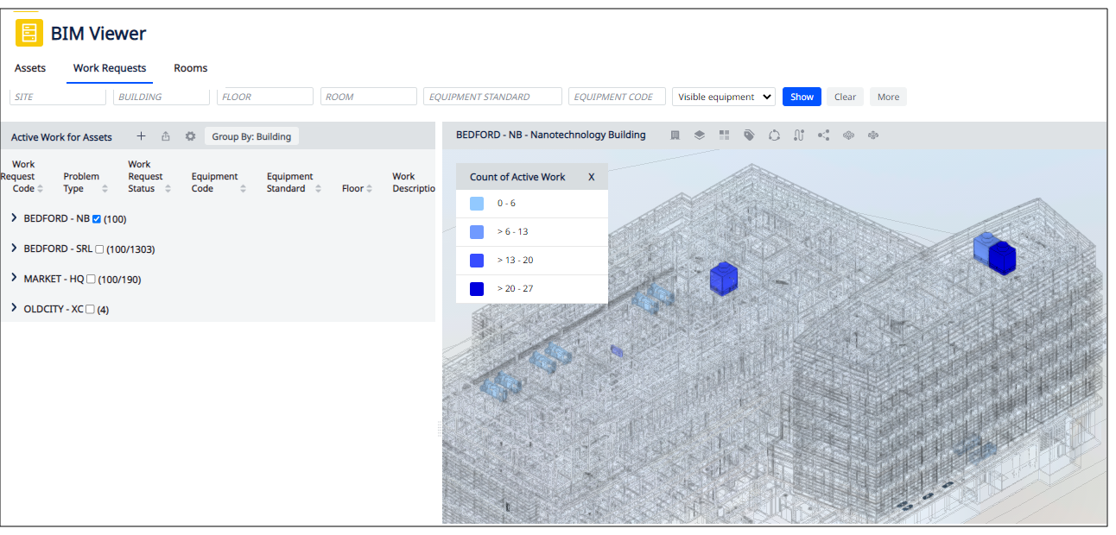Click the darkest > 20 - 27 legend swatch
Image resolution: width=1116 pixels, height=535 pixels.
(477, 289)
